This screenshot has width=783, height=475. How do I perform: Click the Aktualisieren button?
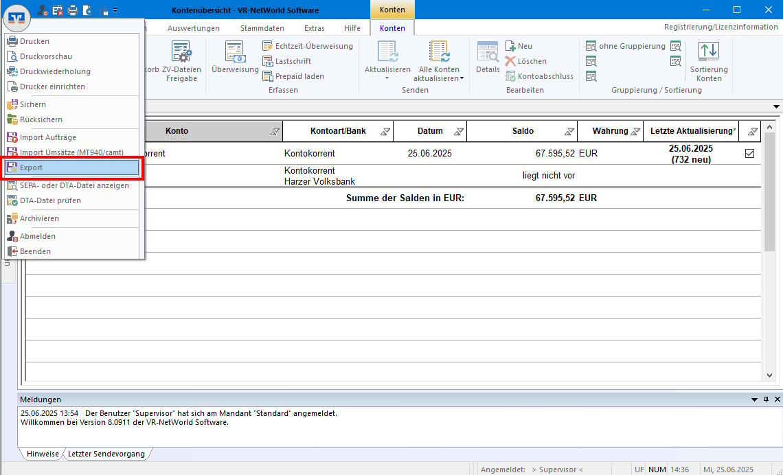coord(387,56)
